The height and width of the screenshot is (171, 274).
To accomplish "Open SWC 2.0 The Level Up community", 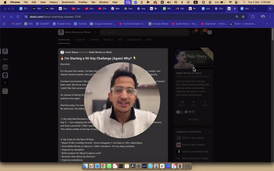I will 193,138.
